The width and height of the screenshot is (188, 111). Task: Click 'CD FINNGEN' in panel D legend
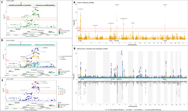pos(63,59)
